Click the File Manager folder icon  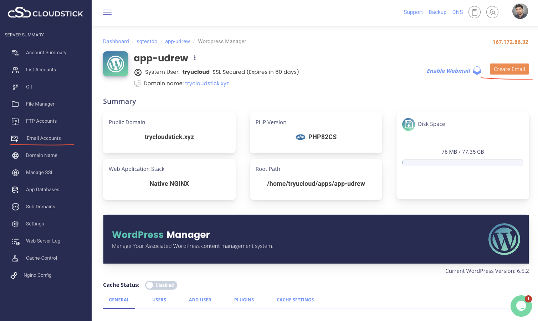tap(15, 104)
